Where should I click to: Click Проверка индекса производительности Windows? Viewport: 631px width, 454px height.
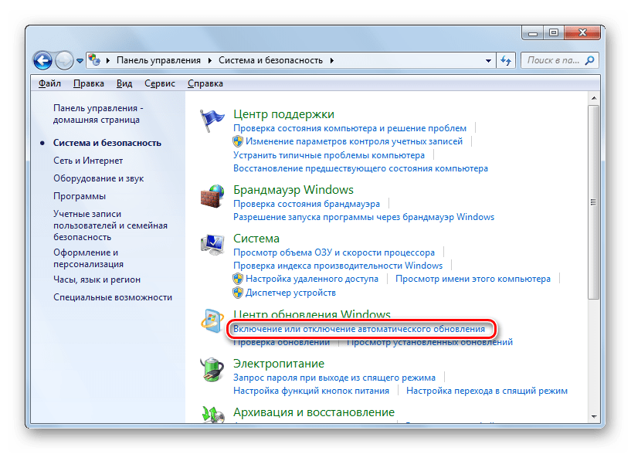pos(338,266)
